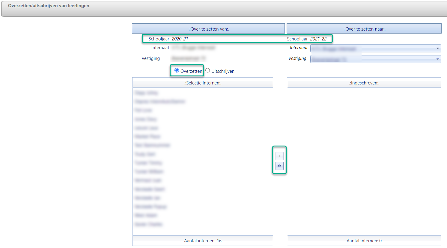The image size is (447, 248).
Task: Click the double-arrow transfer all interns button
Action: point(279,166)
